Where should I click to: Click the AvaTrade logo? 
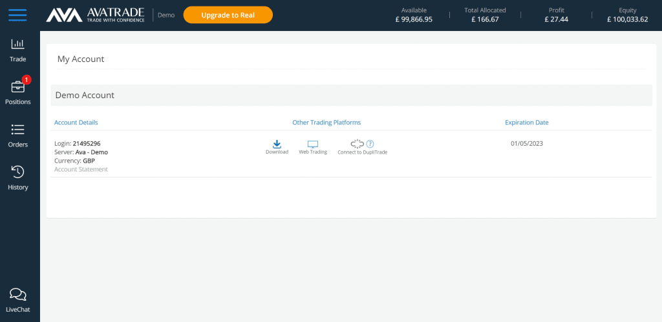pyautogui.click(x=95, y=15)
